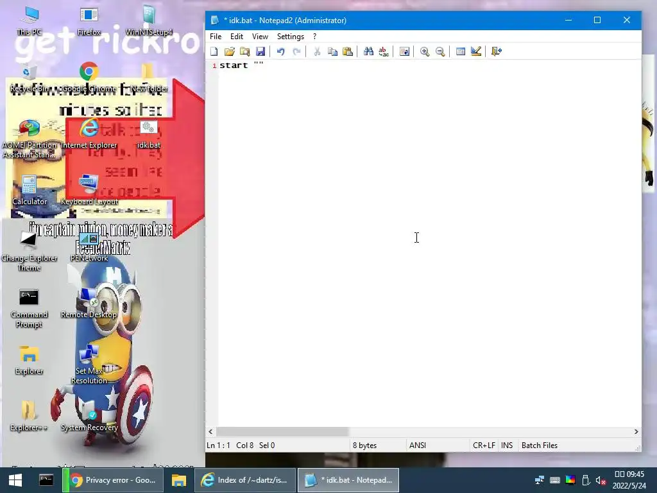Click the network computers tray icon
Screen dimensions: 657x493
[x=539, y=480]
